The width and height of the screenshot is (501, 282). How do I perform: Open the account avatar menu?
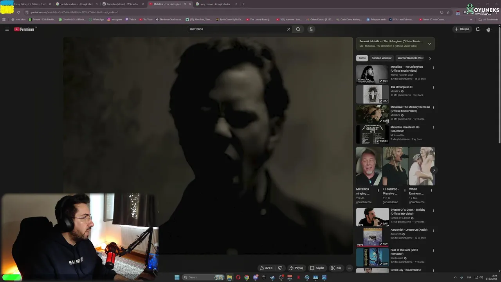488,29
